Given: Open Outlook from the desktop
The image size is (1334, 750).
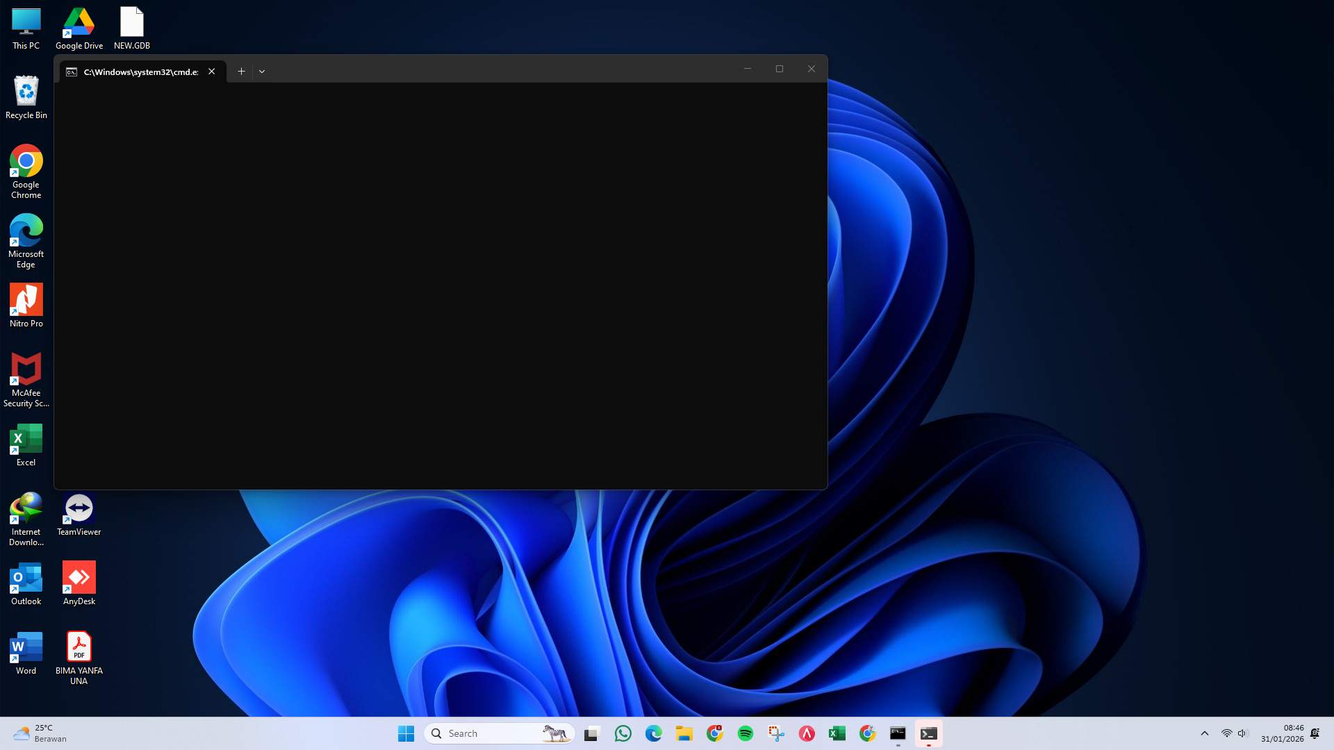Looking at the screenshot, I should pos(26,576).
